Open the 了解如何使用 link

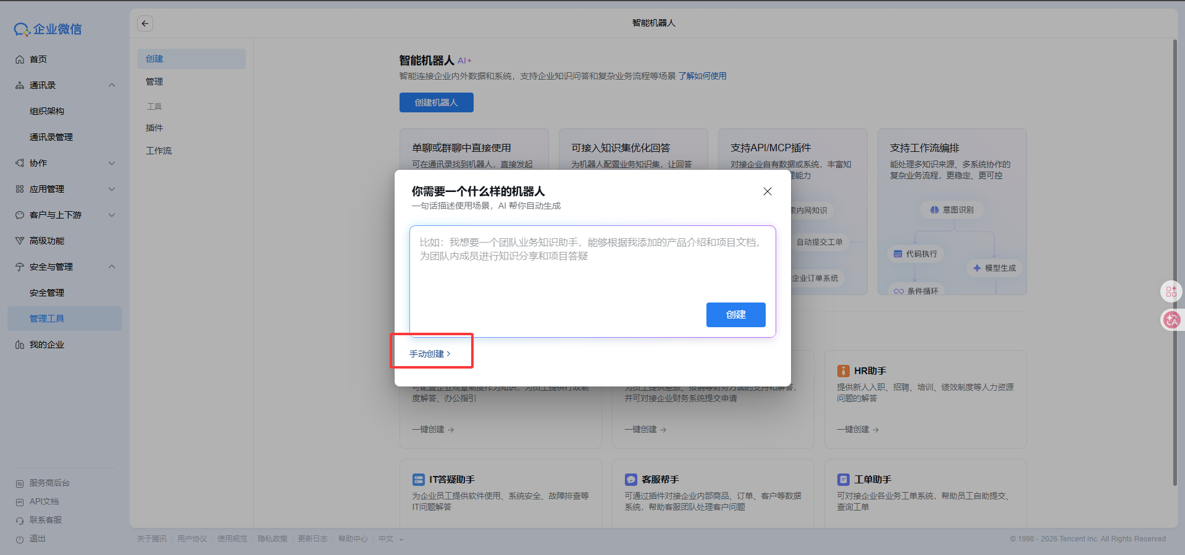[x=702, y=76]
